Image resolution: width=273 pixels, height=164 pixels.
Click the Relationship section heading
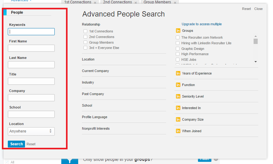pos(91,24)
